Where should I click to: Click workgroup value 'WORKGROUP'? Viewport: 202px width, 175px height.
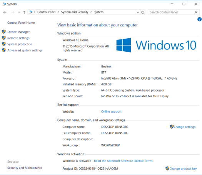[110, 145]
